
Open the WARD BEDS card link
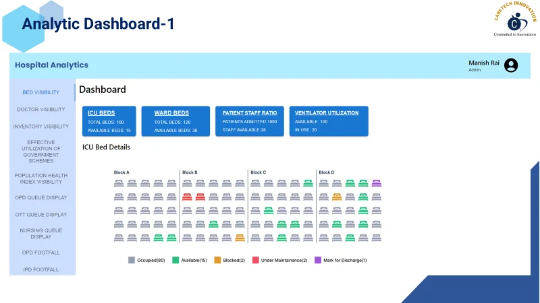coord(171,112)
